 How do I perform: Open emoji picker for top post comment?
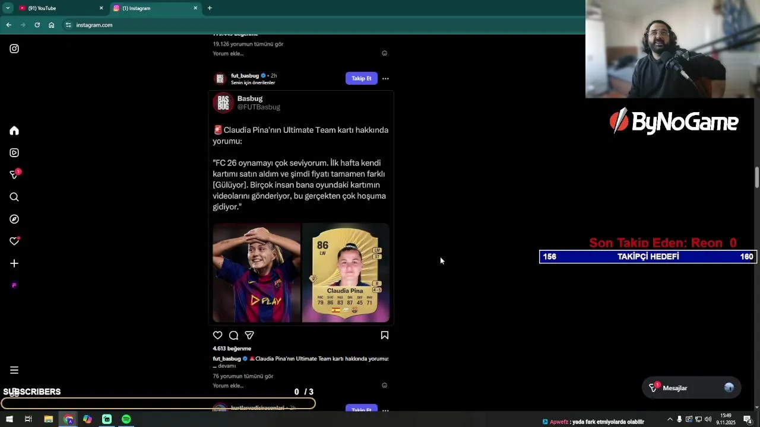point(384,53)
